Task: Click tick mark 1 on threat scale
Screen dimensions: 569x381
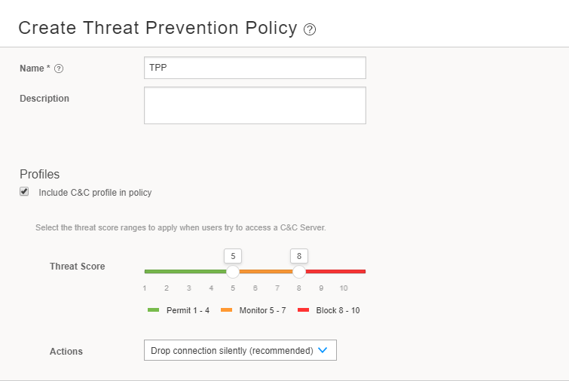Action: tap(145, 288)
